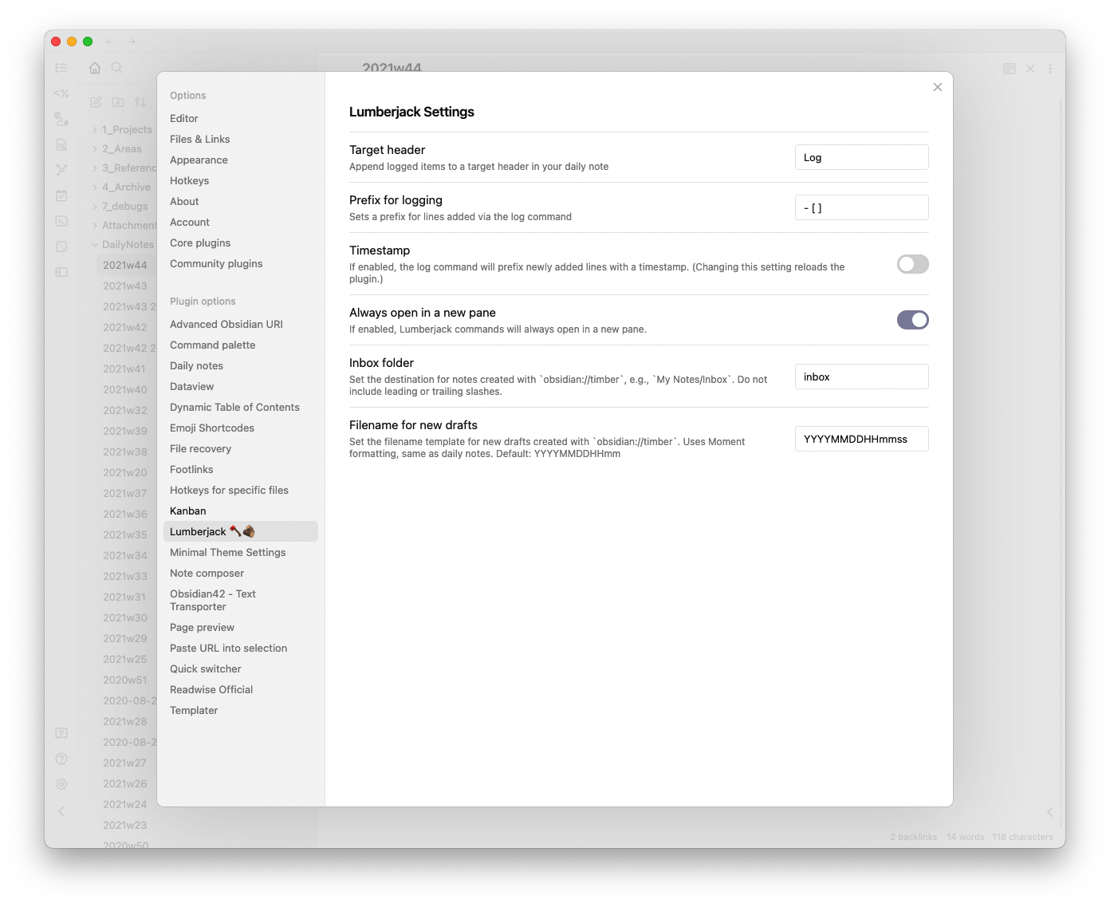Screen dimensions: 1110x907
Task: Open the vault switcher icon
Action: click(x=61, y=733)
